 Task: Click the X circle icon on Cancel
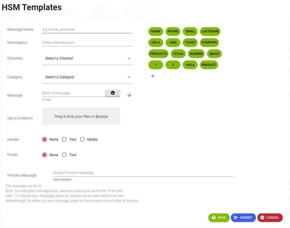click(x=262, y=217)
